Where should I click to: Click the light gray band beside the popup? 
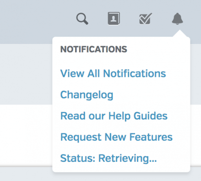(x=26, y=74)
